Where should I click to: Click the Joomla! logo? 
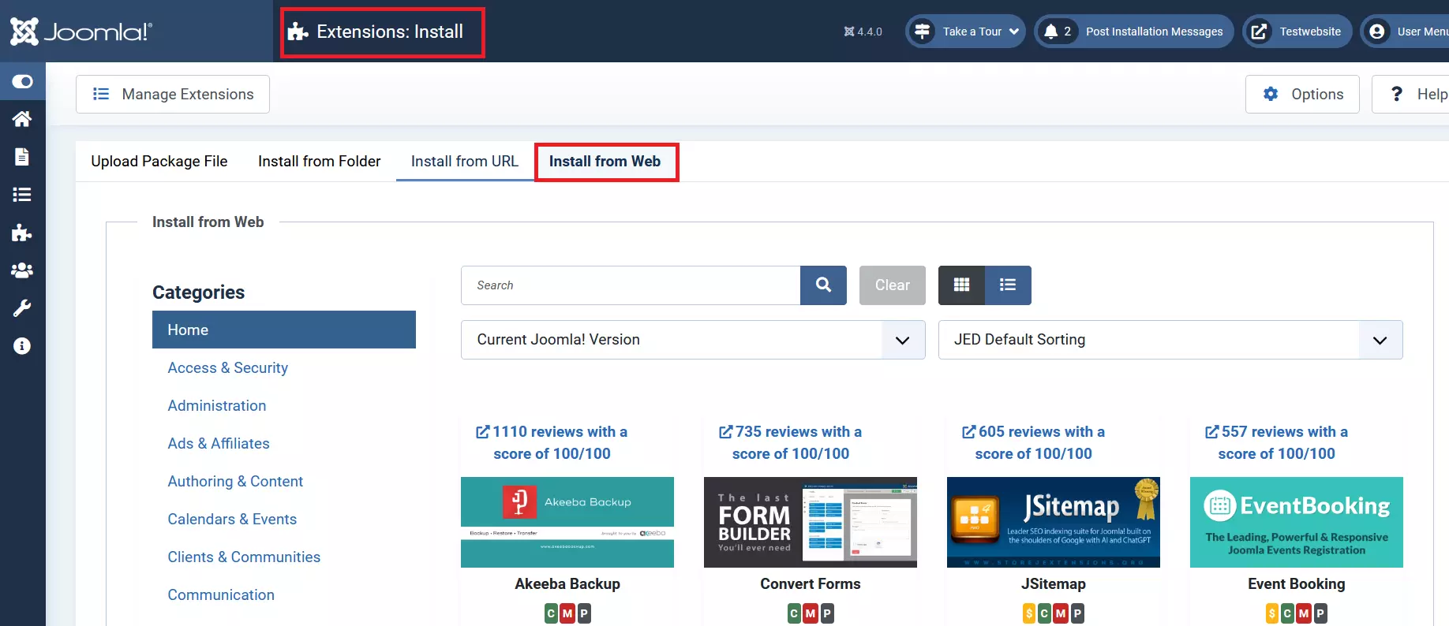81,32
